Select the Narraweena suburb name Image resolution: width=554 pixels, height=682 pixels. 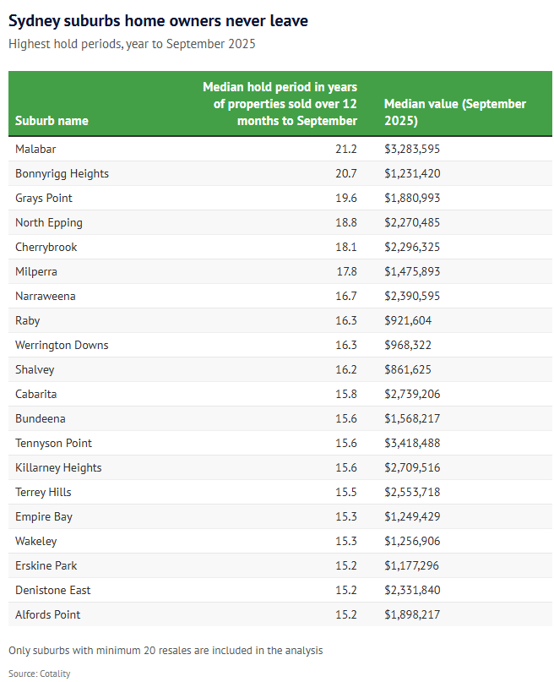tap(46, 296)
